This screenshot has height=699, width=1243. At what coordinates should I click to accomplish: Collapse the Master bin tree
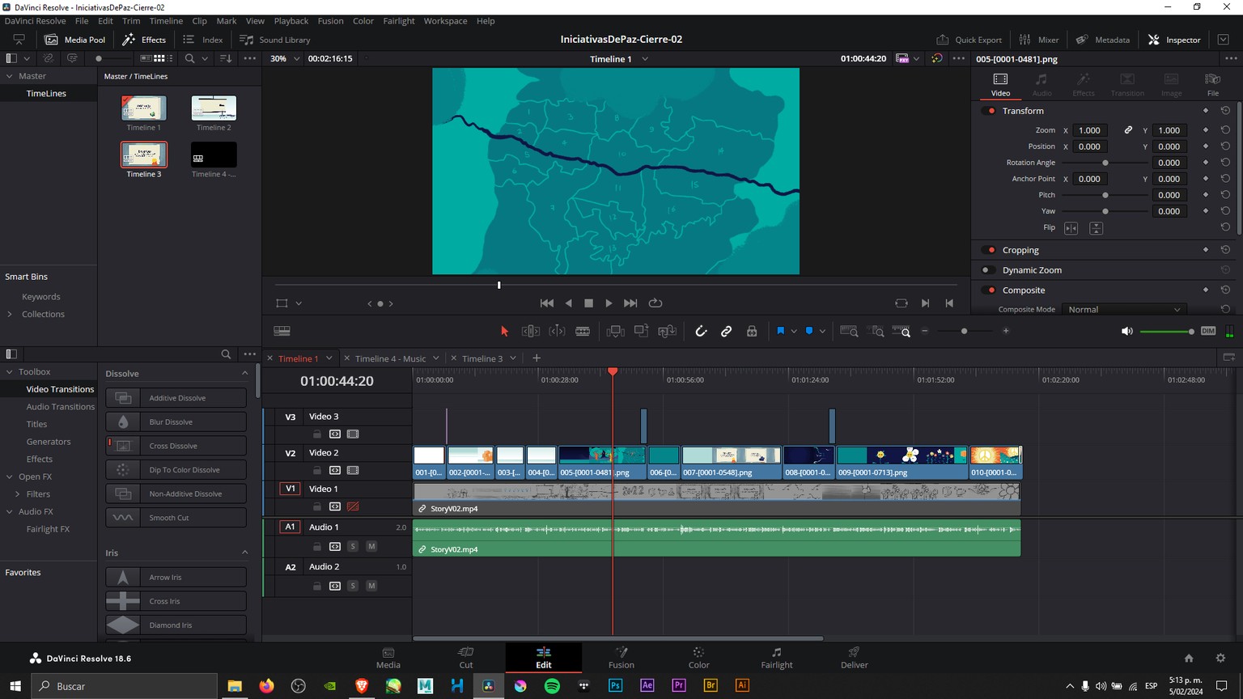(x=10, y=76)
